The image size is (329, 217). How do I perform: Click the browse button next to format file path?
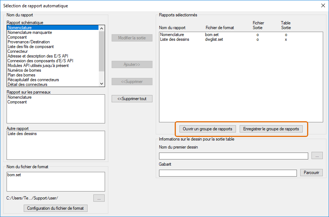tap(99, 198)
